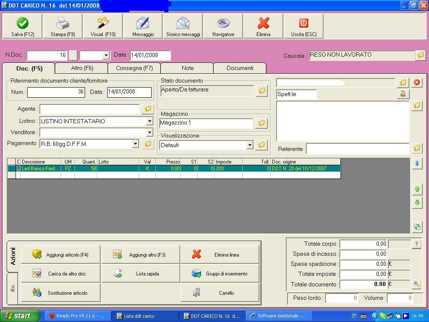Switch to Lista ddt carico taskbar item

(x=145, y=316)
